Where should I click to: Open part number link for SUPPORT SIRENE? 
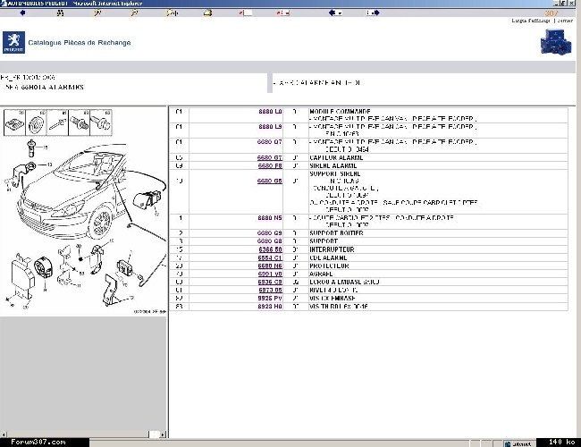[270, 181]
